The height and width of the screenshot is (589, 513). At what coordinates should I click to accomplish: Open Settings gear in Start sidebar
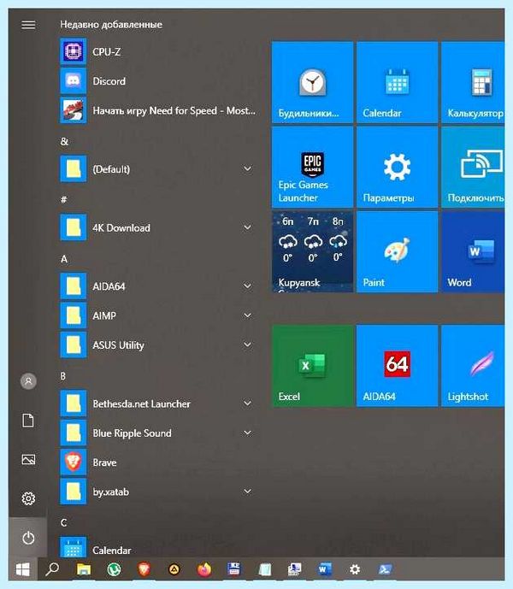[28, 498]
